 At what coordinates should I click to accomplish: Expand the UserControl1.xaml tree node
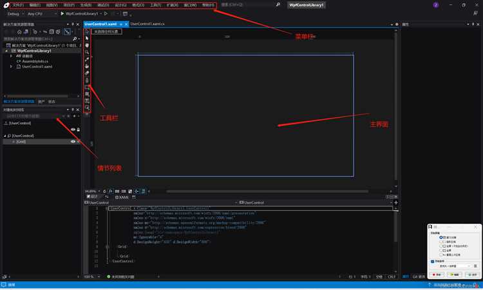click(12, 66)
